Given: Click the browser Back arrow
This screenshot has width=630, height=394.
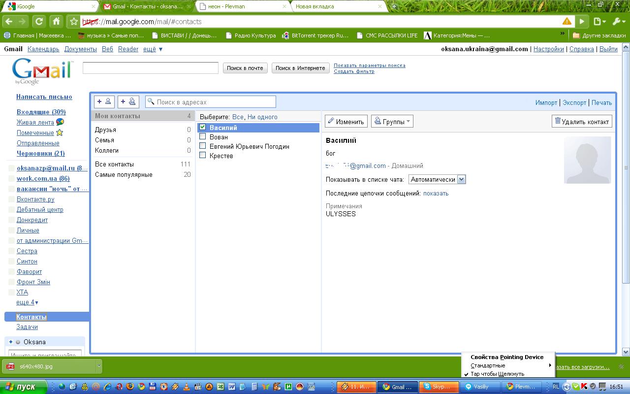Looking at the screenshot, I should coord(9,22).
